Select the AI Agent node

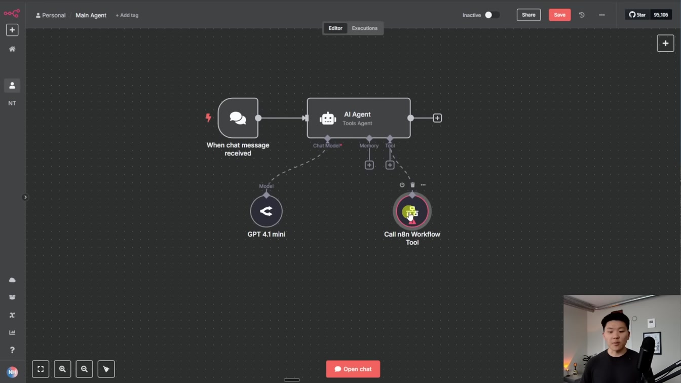point(359,118)
